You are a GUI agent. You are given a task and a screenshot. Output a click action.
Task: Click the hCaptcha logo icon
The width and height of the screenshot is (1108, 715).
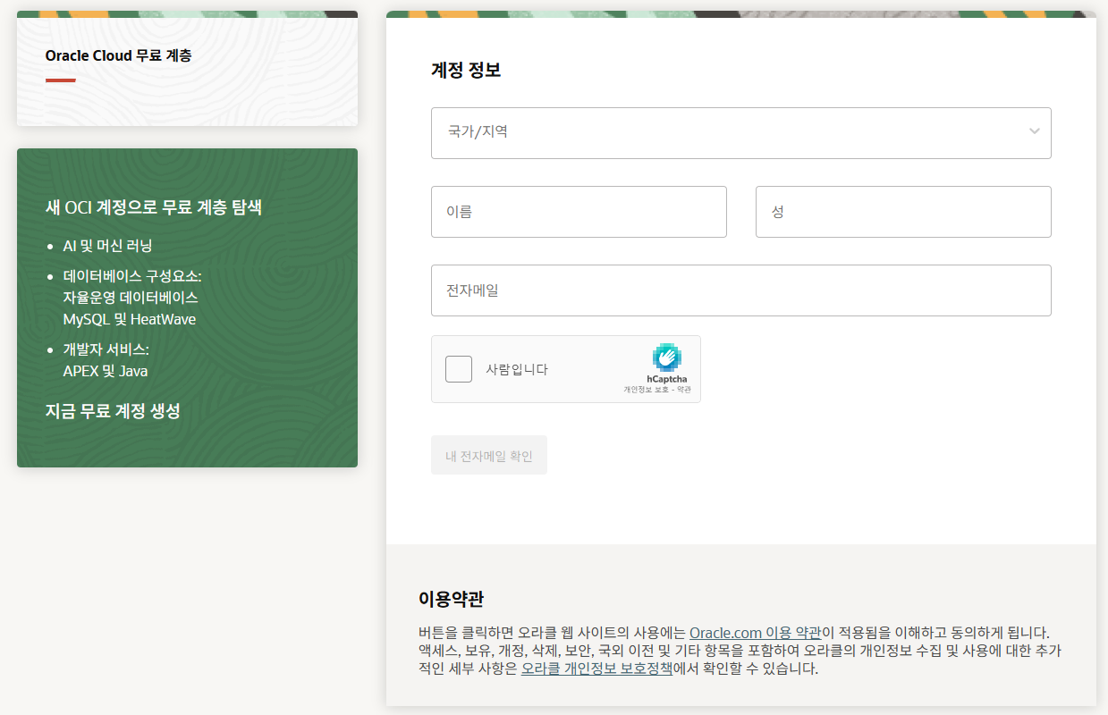click(667, 357)
